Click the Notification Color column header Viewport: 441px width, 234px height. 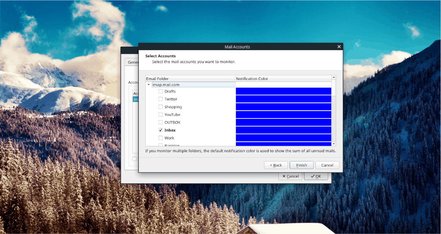point(283,78)
